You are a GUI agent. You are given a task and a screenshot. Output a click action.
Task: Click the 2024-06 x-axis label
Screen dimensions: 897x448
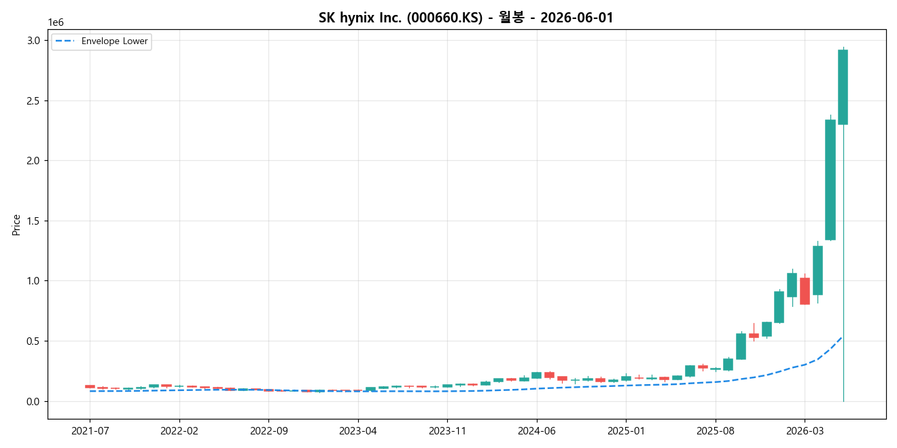[537, 430]
